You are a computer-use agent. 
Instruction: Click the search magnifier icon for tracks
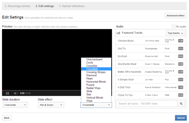tap(181, 104)
